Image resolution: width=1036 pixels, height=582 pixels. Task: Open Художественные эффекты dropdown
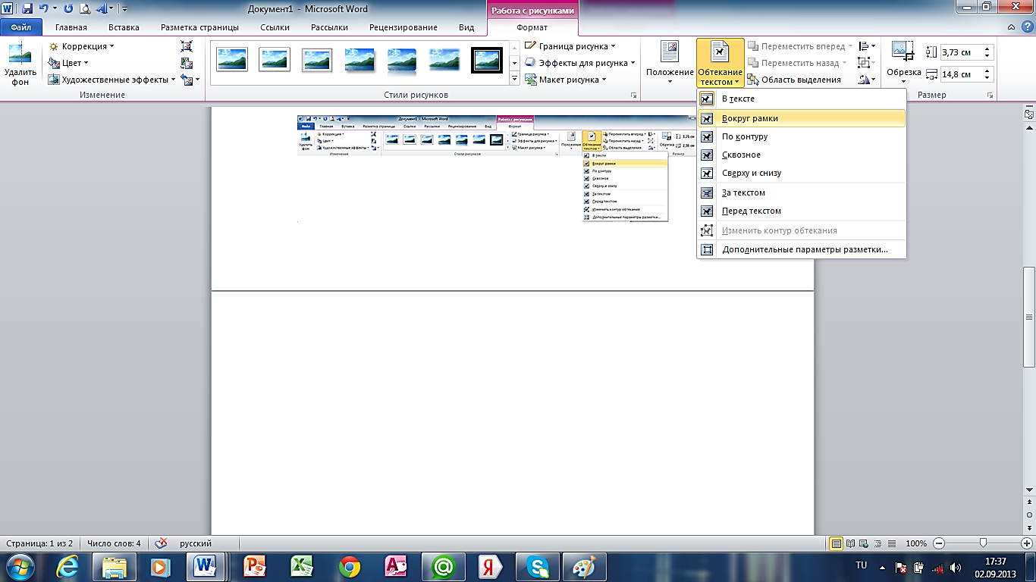coord(112,80)
